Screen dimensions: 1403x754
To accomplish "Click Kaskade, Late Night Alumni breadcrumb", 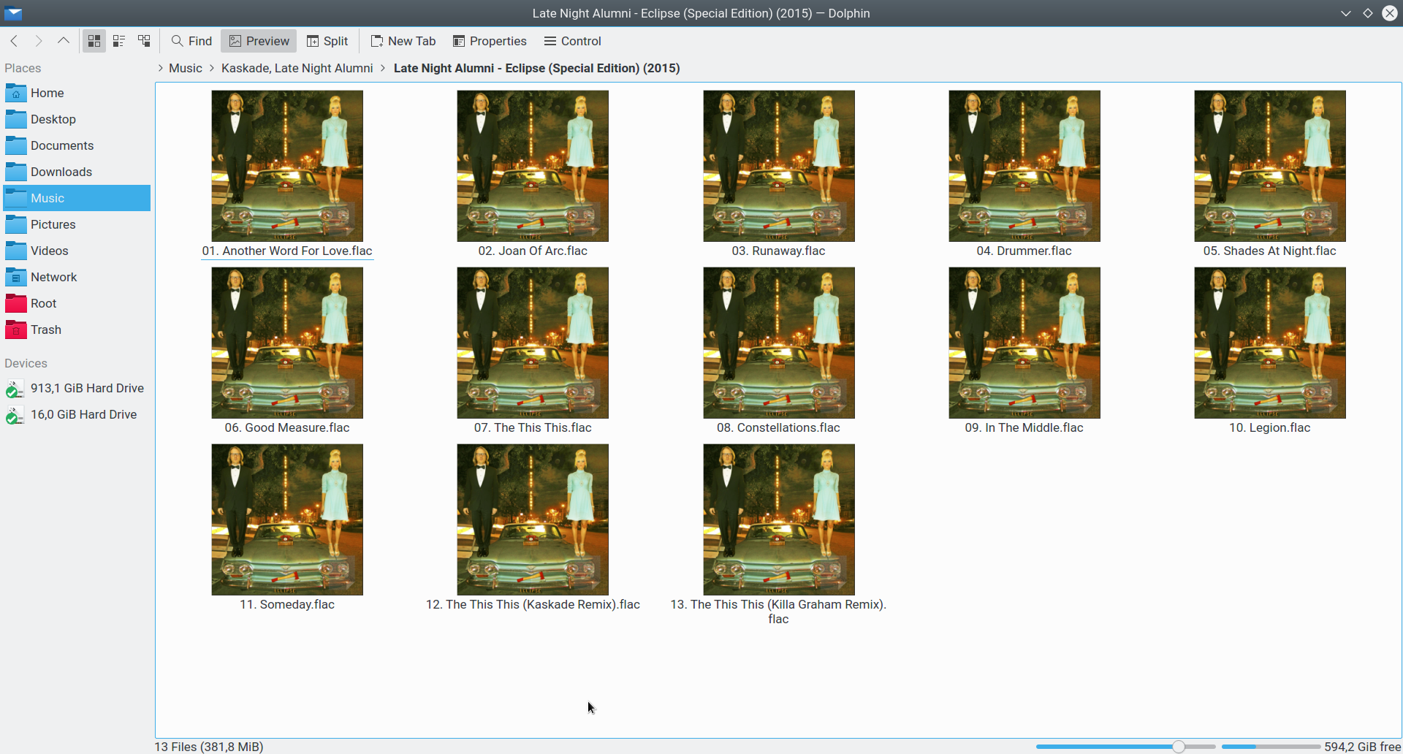I will coord(297,68).
